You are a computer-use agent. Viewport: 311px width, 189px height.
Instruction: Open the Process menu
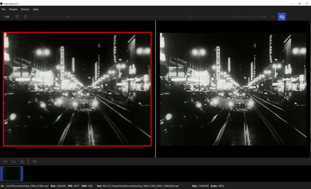coord(25,9)
